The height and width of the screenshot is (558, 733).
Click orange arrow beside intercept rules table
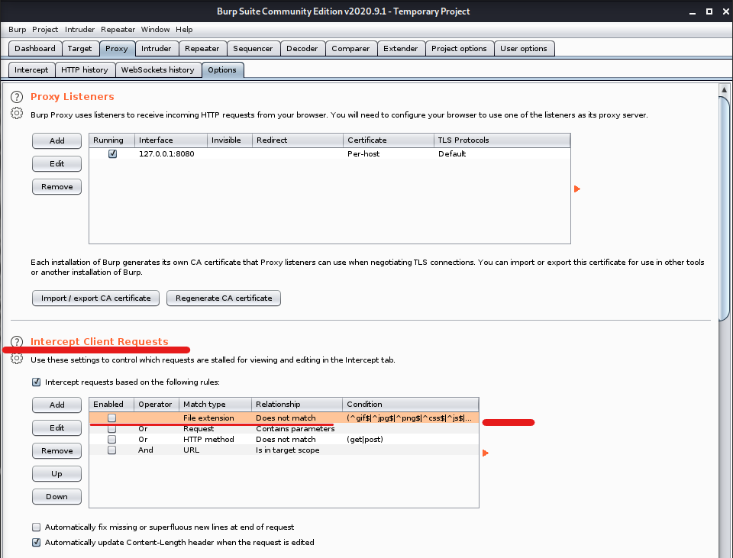pyautogui.click(x=486, y=453)
